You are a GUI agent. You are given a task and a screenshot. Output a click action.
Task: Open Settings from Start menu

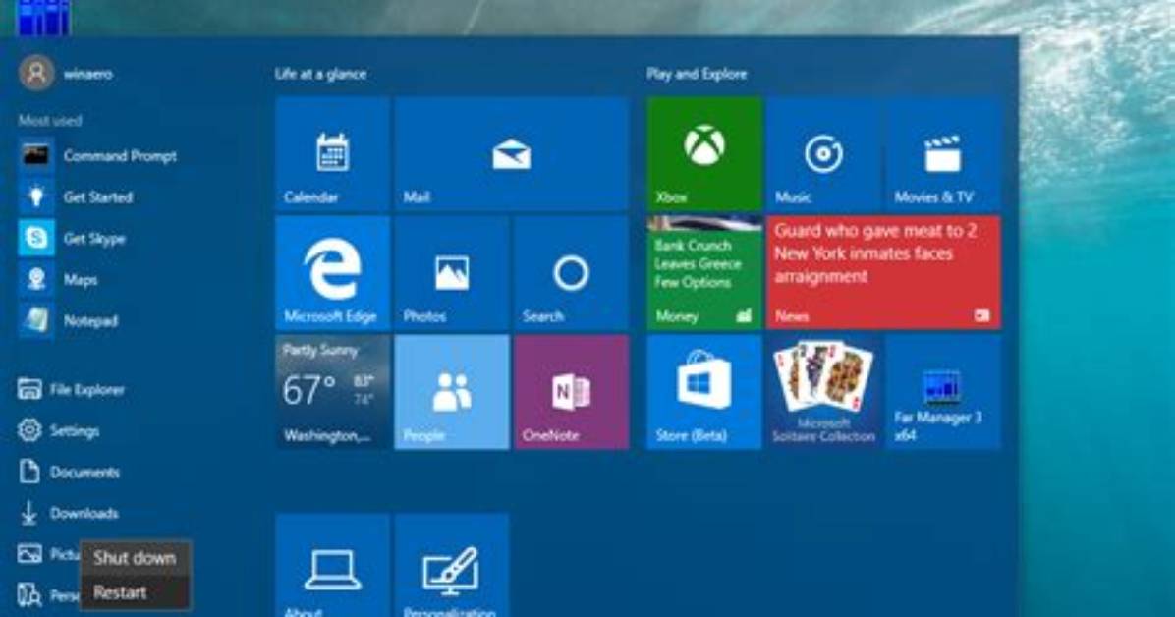click(x=58, y=430)
